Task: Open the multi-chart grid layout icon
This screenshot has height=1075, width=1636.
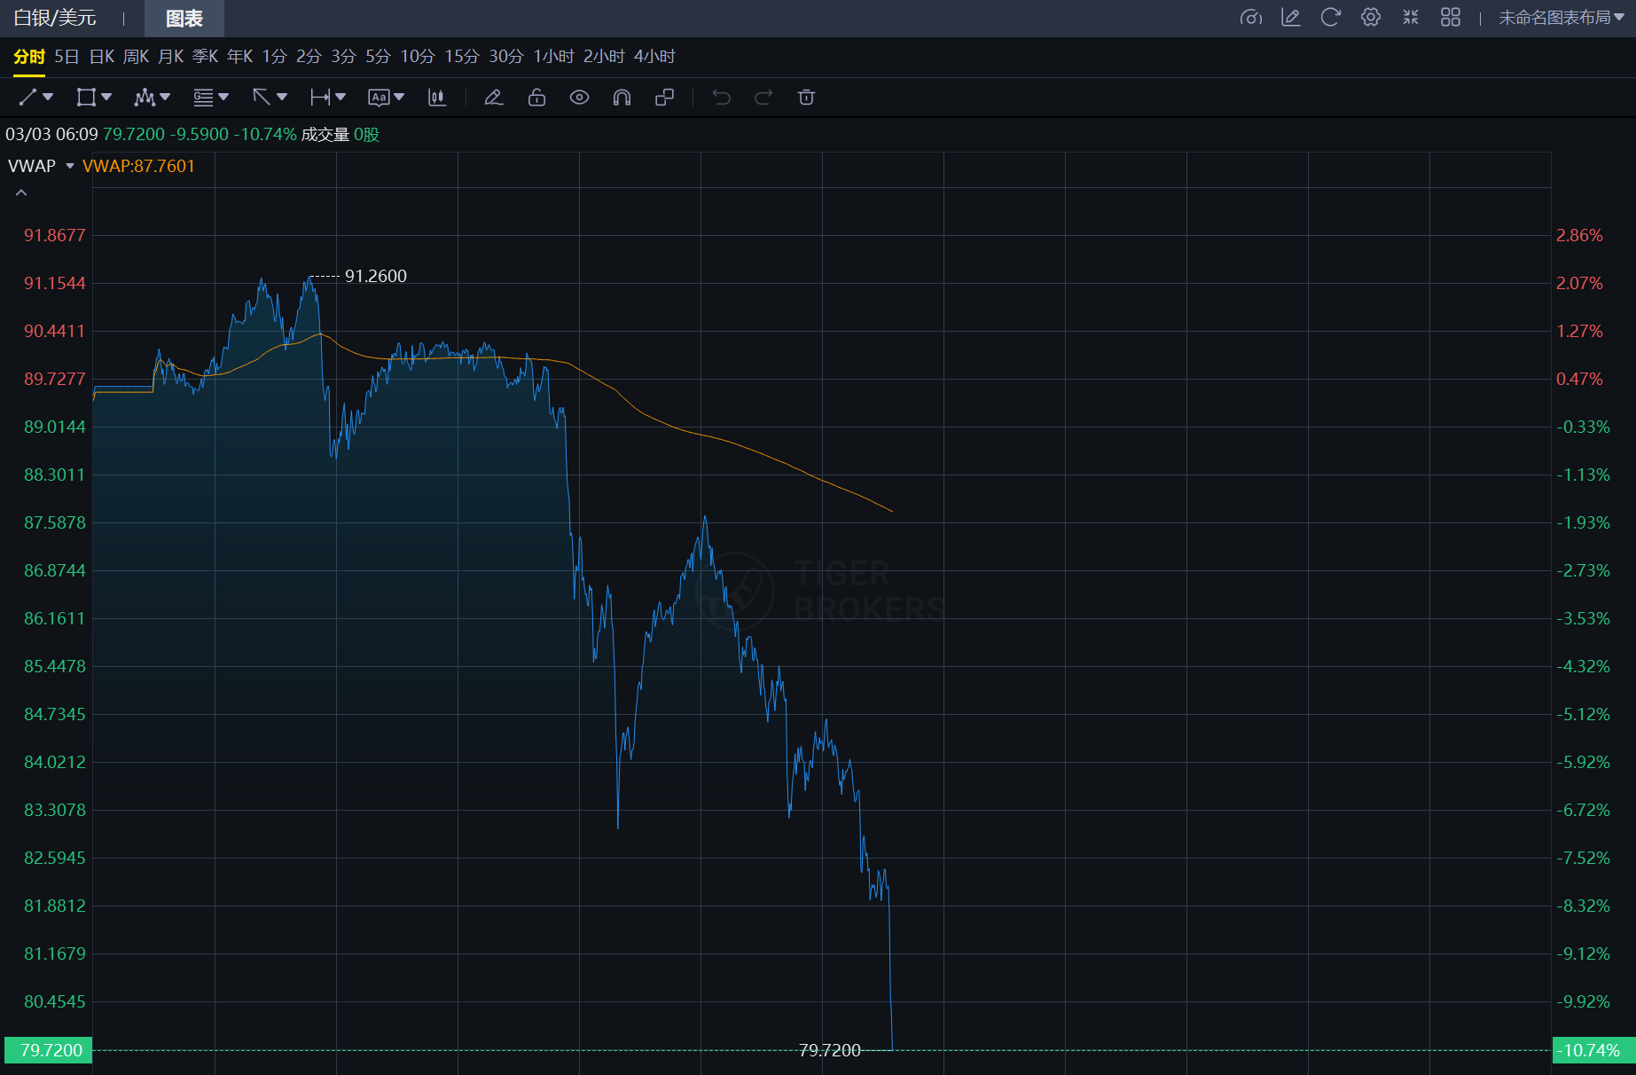Action: tap(1451, 18)
